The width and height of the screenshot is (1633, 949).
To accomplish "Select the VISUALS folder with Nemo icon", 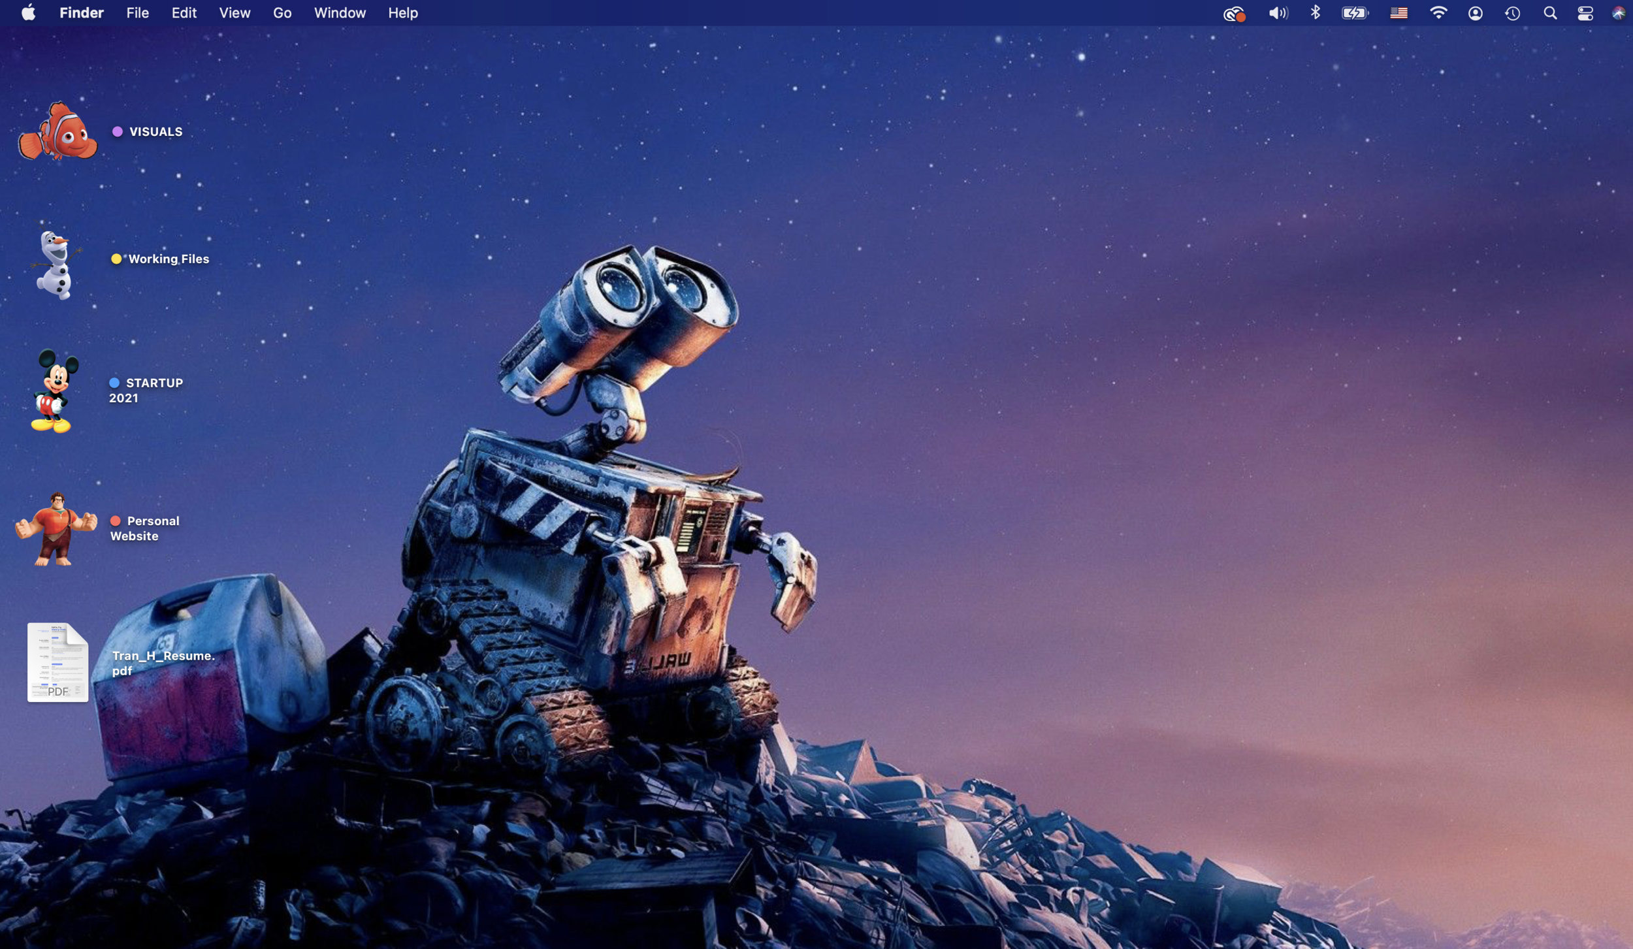I will point(58,131).
